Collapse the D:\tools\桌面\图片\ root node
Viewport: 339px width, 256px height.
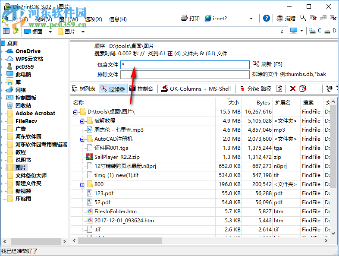tap(75, 112)
